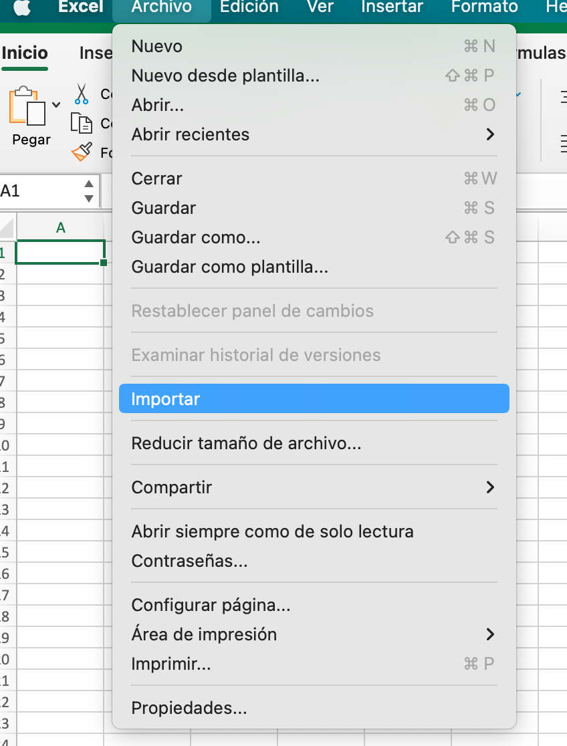Open the Pegar dropdown arrow
The image size is (567, 746).
pos(56,105)
